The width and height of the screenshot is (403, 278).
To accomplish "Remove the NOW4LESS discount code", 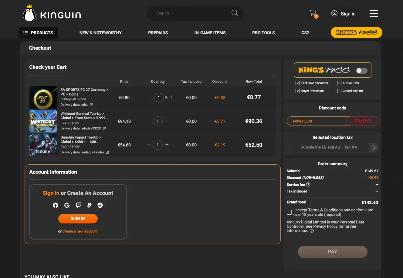I will coord(362,121).
